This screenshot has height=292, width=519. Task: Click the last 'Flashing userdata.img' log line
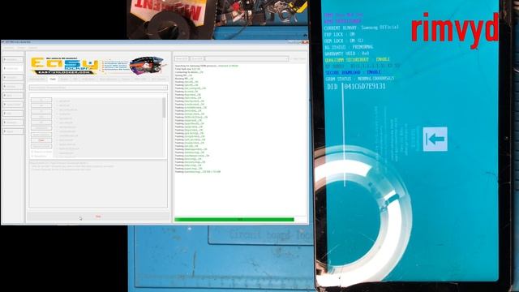pos(198,172)
